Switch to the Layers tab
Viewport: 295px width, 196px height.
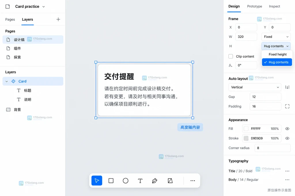(x=27, y=20)
